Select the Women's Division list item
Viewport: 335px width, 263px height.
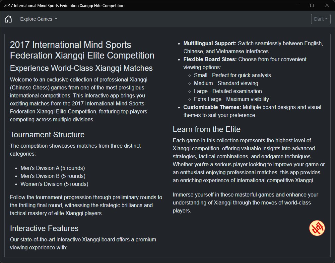tap(54, 184)
